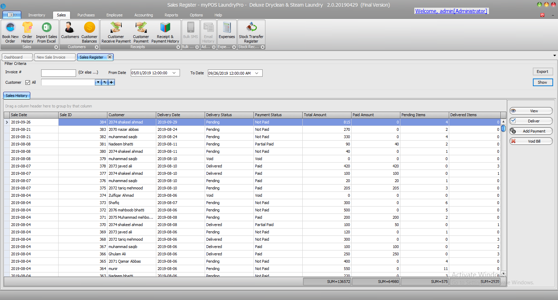Click the Welcome admin link
Viewport: 558px width, 300px height.
pyautogui.click(x=451, y=11)
